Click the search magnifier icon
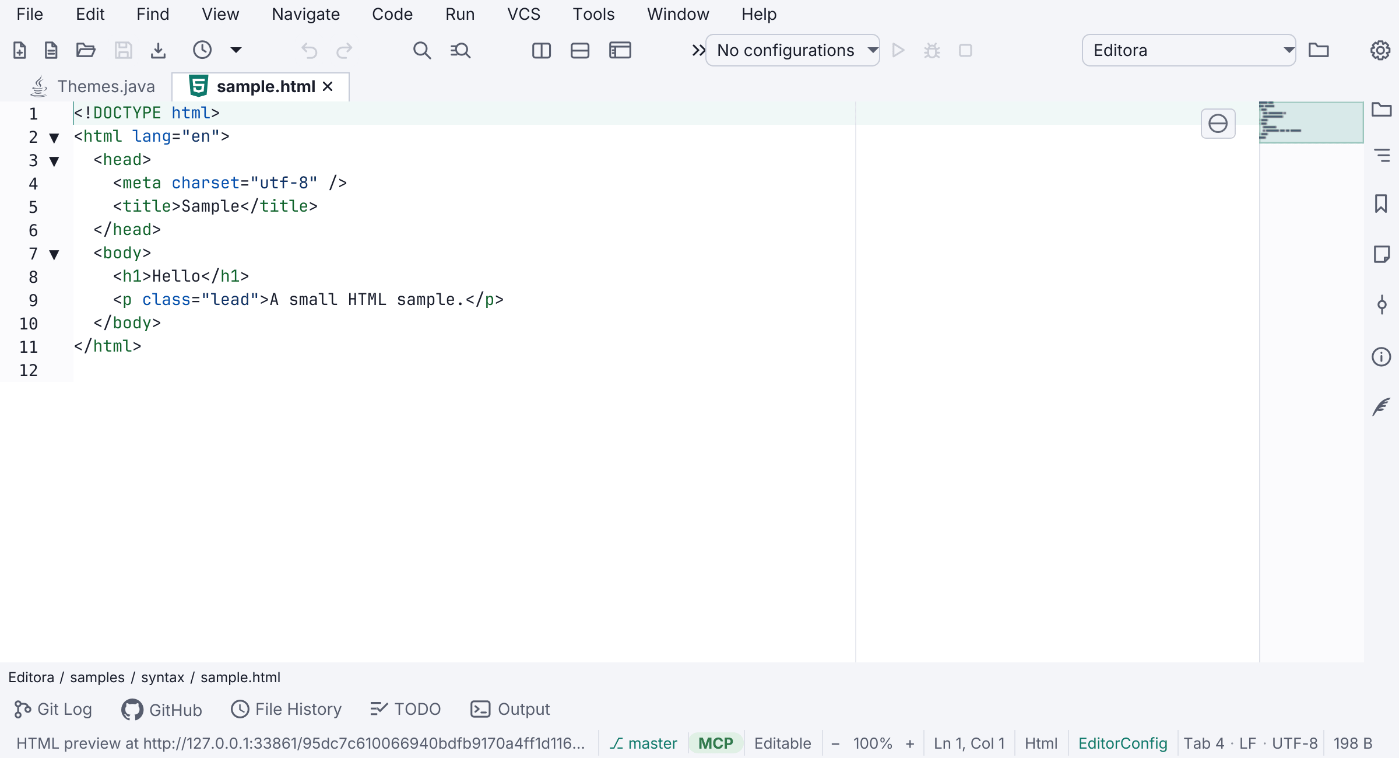1399x758 pixels. tap(422, 51)
